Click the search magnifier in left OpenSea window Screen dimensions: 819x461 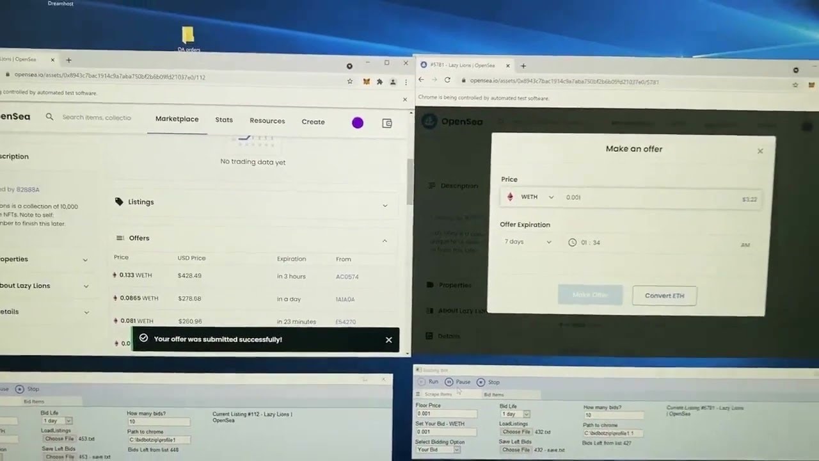49,117
